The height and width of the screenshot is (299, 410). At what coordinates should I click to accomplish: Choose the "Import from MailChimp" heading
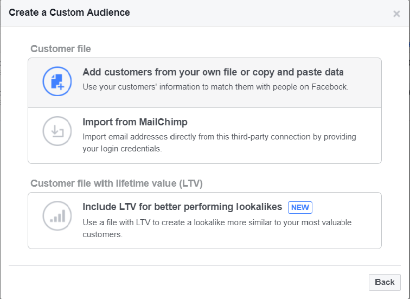(135, 122)
